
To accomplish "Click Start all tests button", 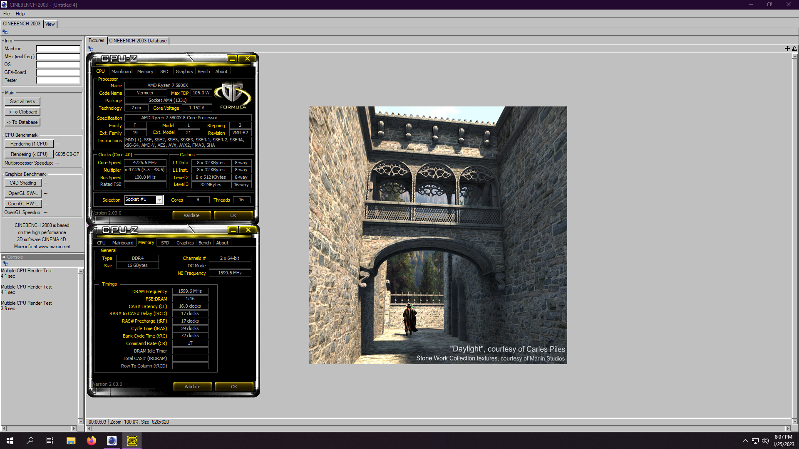I will 22,101.
